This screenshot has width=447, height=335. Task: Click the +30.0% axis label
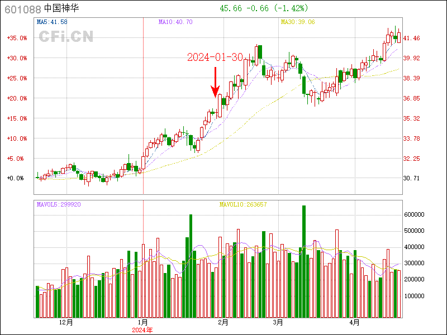point(17,58)
